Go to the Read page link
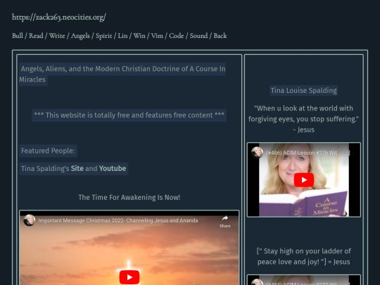The width and height of the screenshot is (380, 285). 36,36
